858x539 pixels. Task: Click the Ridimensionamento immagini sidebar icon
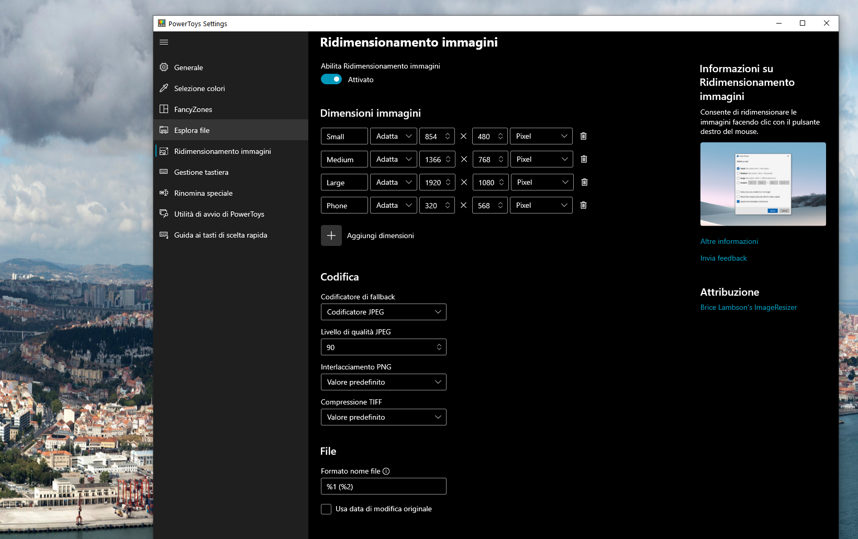click(164, 151)
